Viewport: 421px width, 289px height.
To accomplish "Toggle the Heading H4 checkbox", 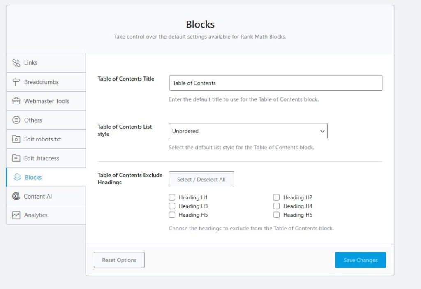I will pyautogui.click(x=277, y=206).
